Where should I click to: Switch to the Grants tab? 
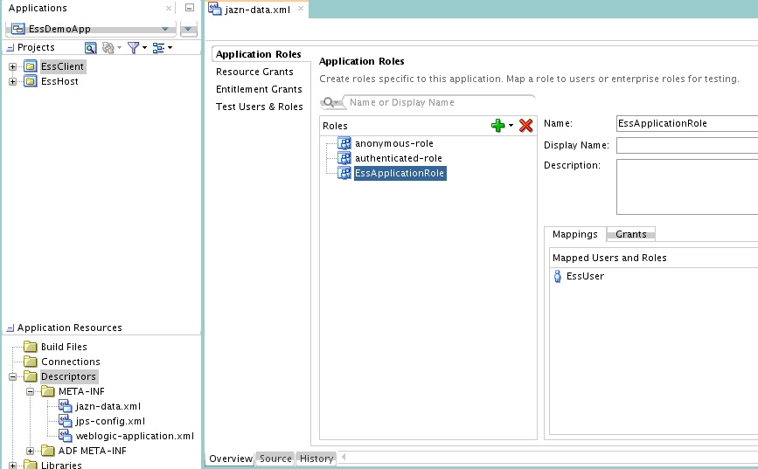(x=631, y=234)
